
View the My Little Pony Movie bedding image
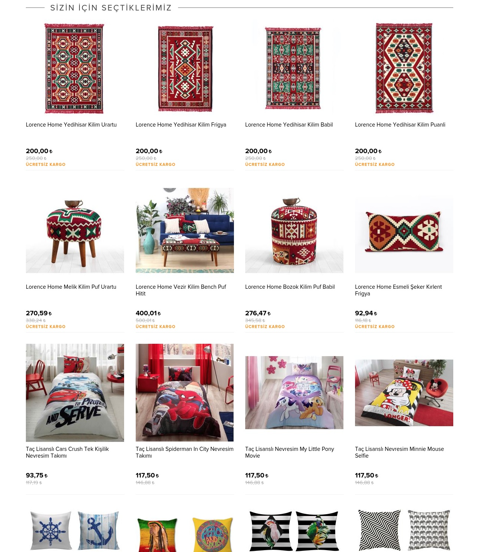[294, 392]
